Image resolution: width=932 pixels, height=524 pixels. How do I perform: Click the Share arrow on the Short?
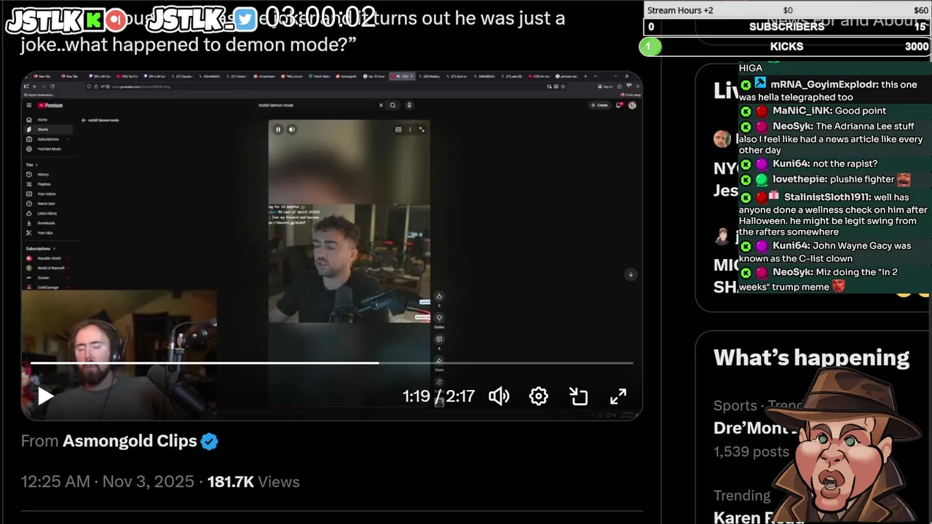pyautogui.click(x=439, y=361)
